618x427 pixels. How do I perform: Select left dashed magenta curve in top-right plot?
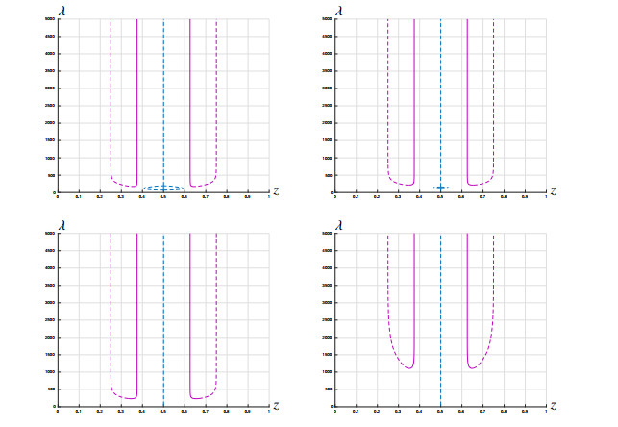click(x=387, y=96)
